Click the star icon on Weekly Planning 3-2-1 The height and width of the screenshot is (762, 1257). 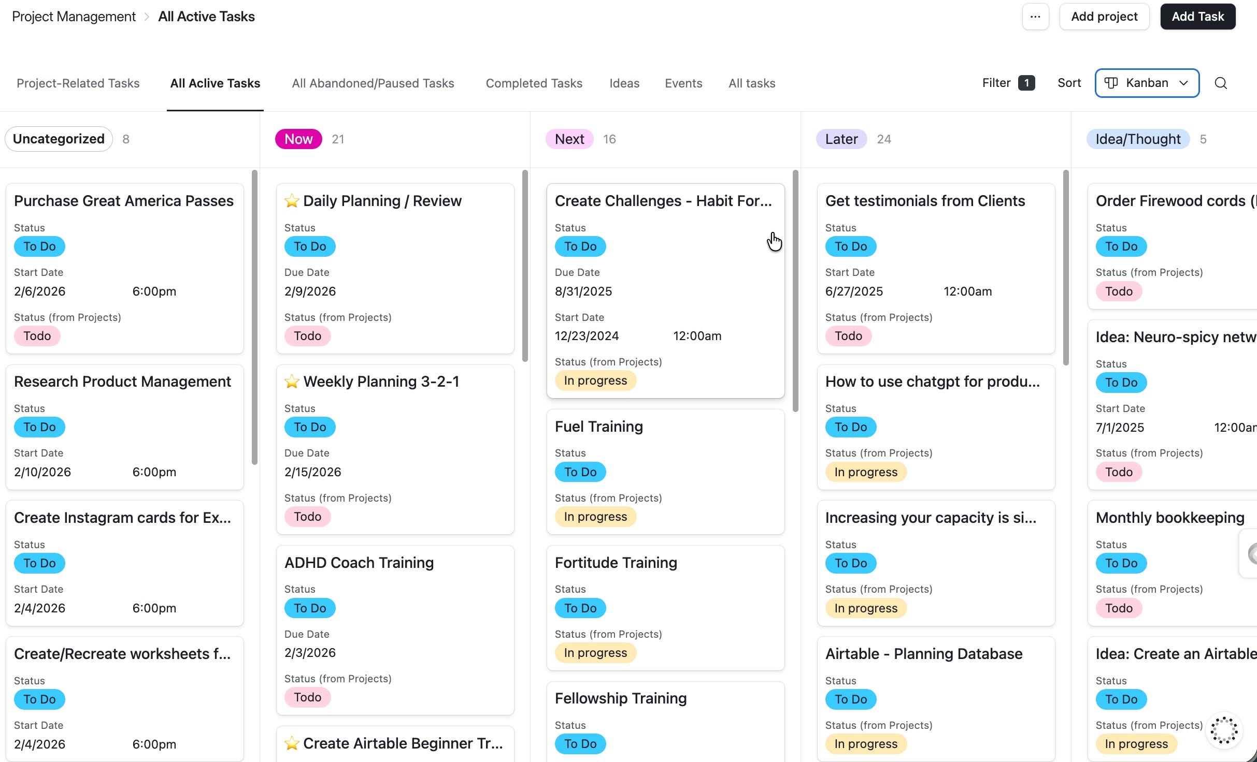pyautogui.click(x=292, y=382)
